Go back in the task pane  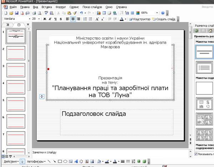pos(197,31)
